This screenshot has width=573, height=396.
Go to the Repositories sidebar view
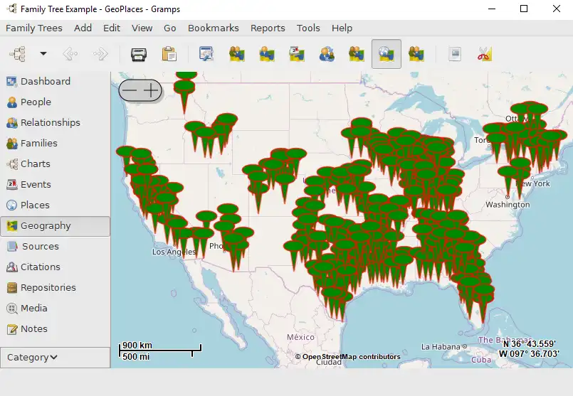(48, 287)
